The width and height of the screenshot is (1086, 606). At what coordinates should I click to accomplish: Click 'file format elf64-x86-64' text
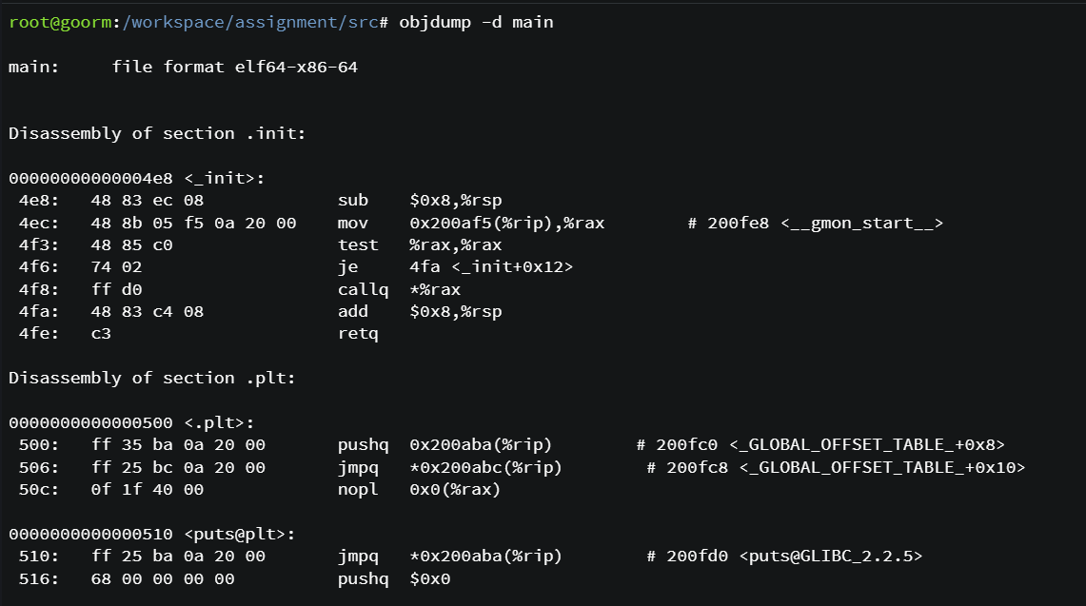(235, 68)
